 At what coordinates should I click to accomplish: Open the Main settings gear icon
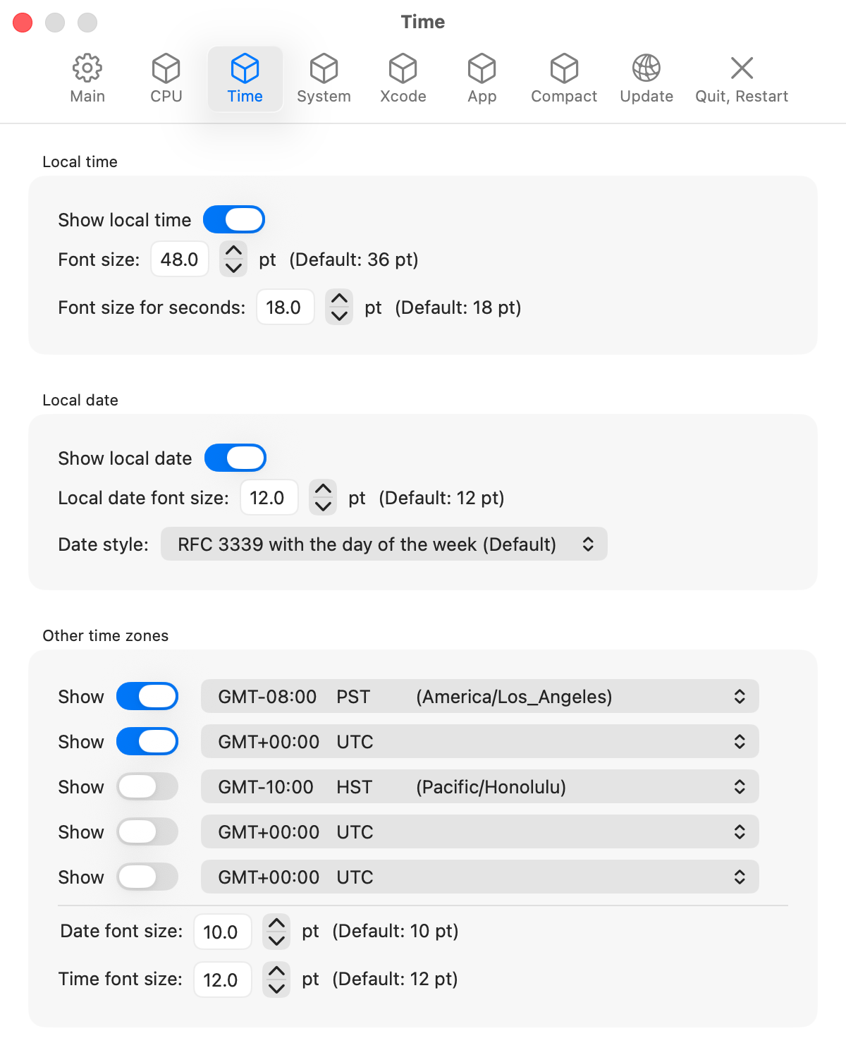[87, 68]
